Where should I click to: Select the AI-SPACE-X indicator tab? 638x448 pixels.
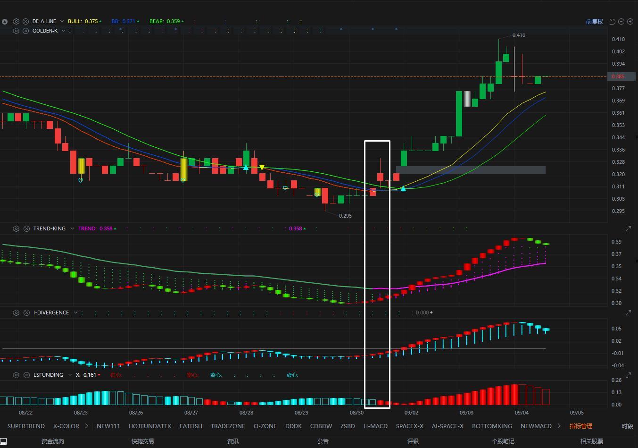(447, 426)
